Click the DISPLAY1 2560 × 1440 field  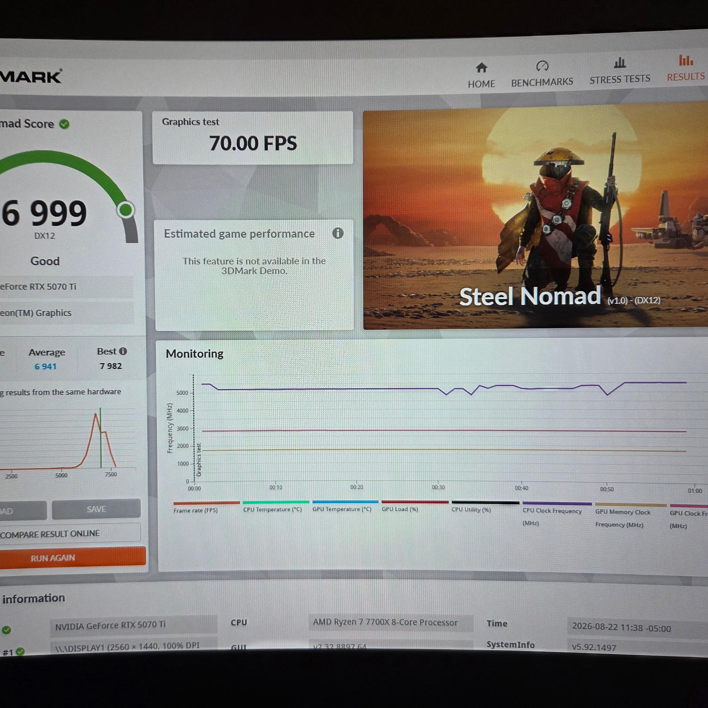tap(134, 647)
